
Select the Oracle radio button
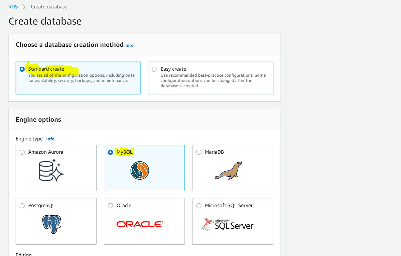point(110,206)
